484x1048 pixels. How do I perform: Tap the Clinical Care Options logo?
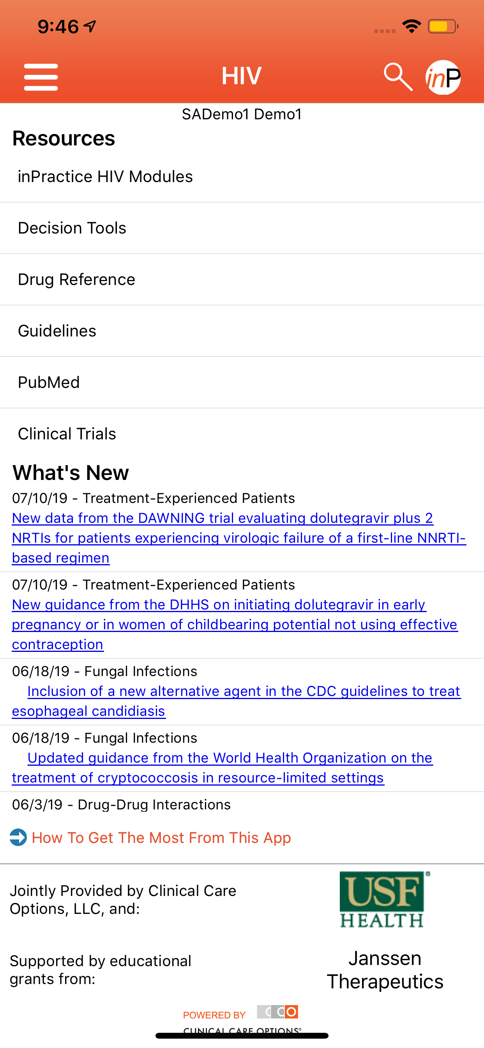(x=278, y=1012)
